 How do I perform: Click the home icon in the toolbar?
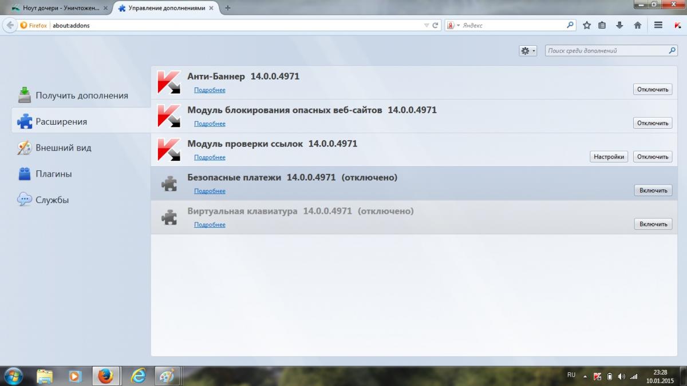click(637, 25)
